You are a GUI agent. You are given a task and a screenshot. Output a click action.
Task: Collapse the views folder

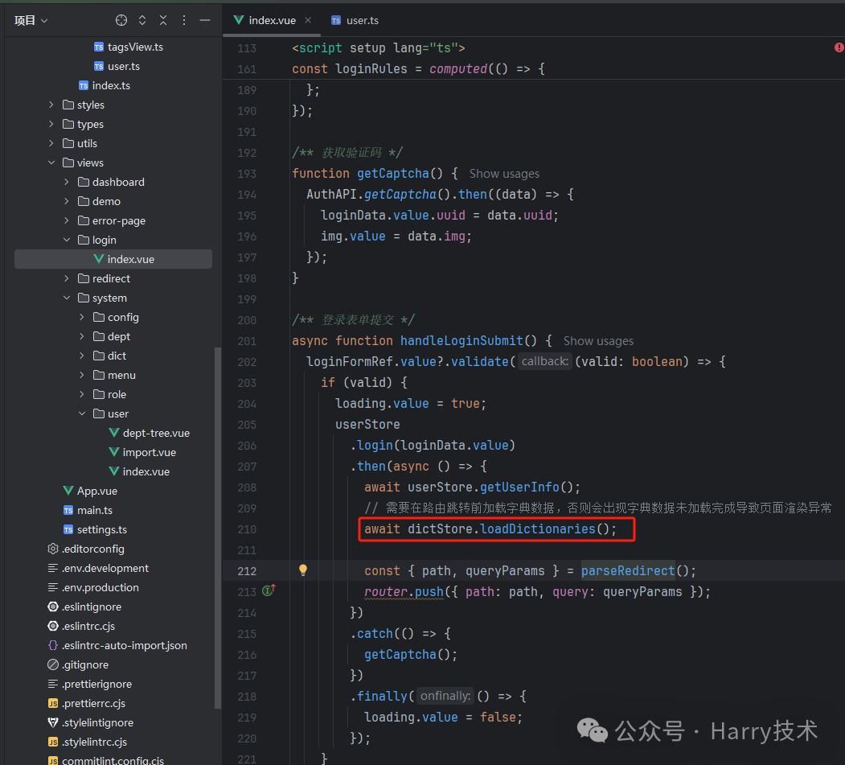(x=51, y=162)
